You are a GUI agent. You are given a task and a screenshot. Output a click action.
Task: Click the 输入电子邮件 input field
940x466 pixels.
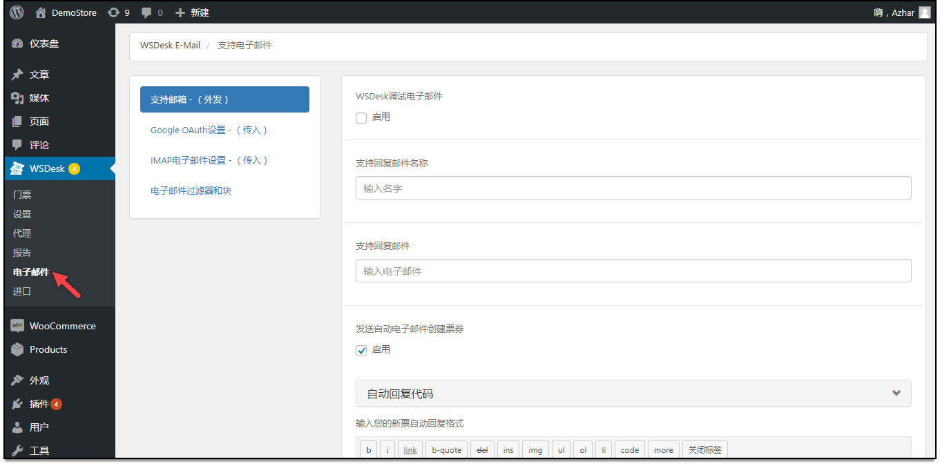tap(633, 271)
